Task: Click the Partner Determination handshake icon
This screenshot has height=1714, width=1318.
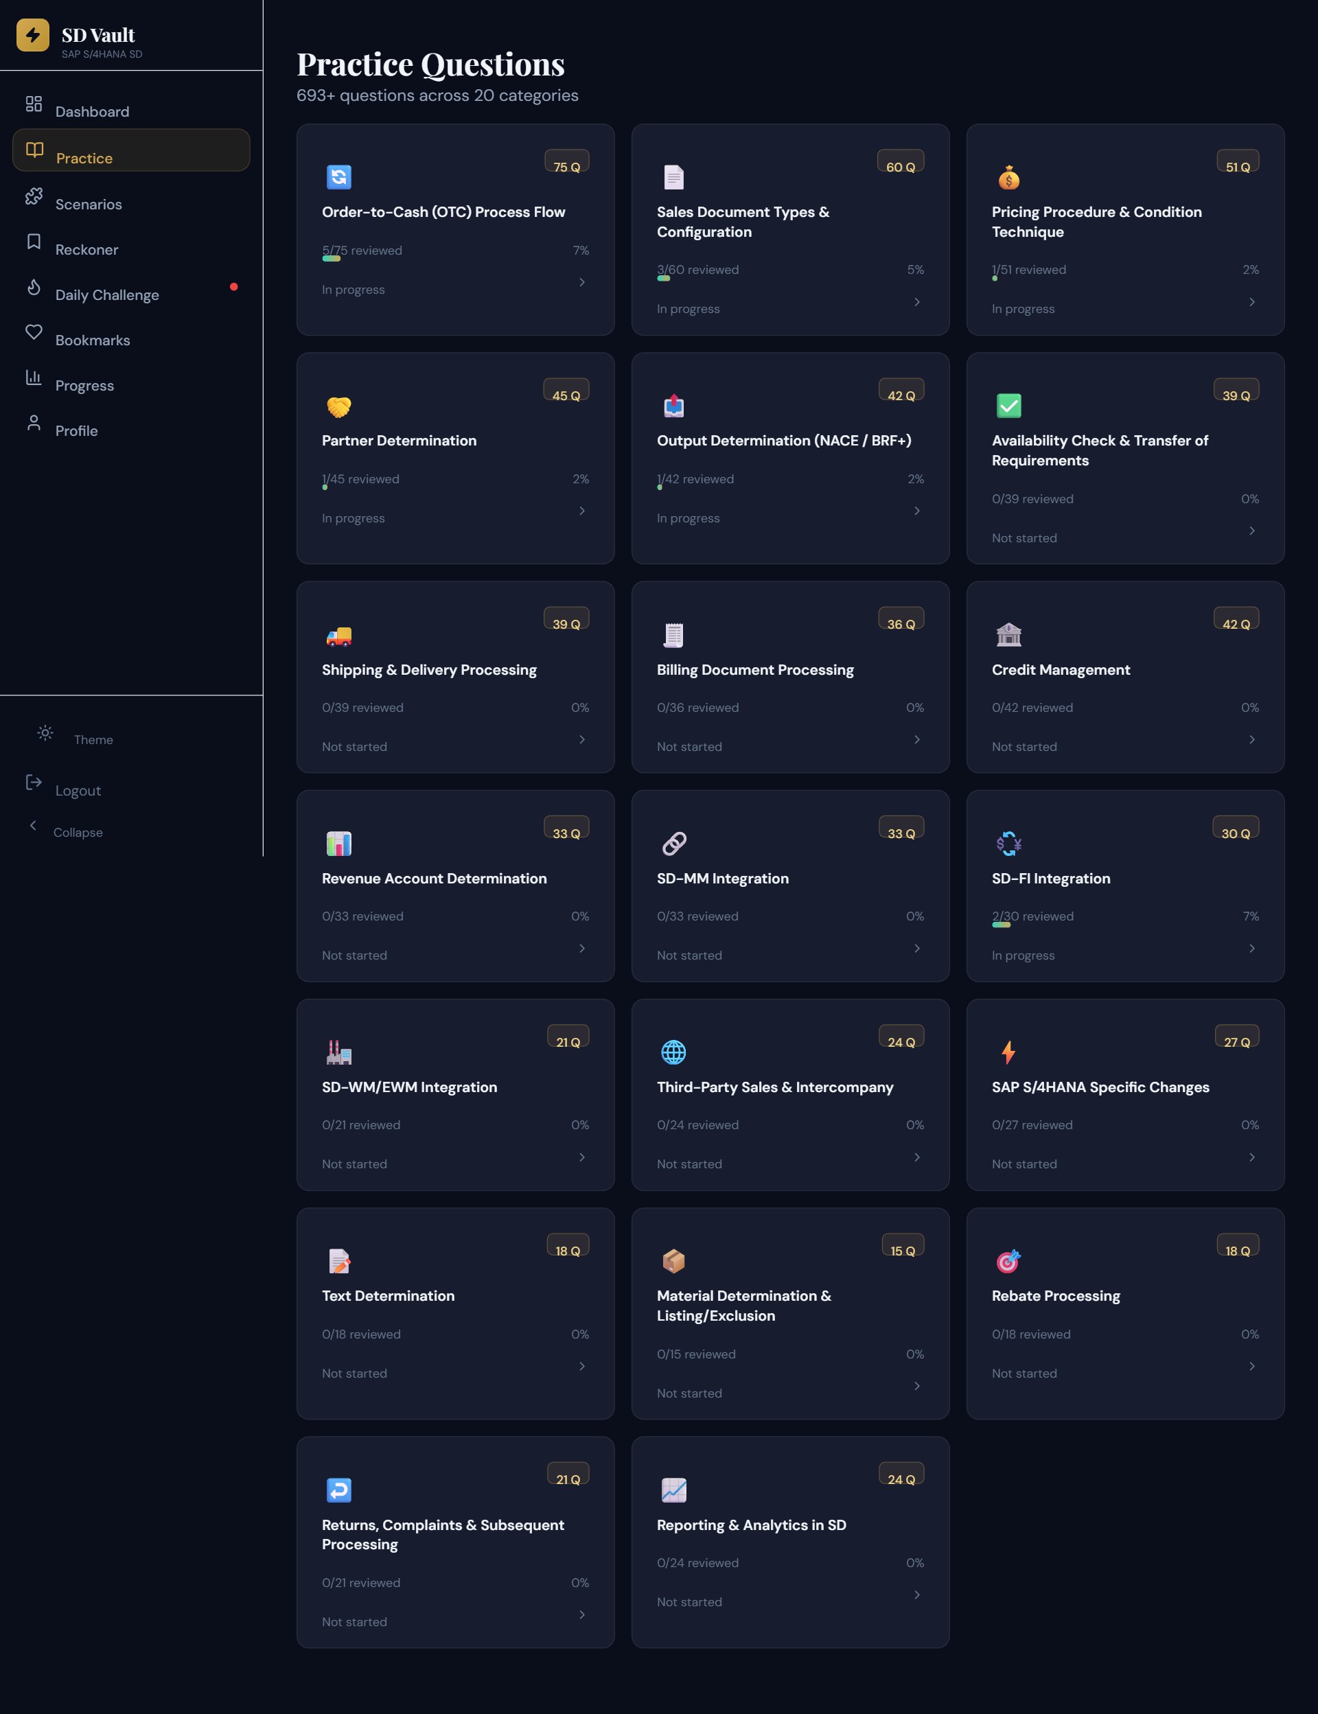Action: click(x=339, y=406)
